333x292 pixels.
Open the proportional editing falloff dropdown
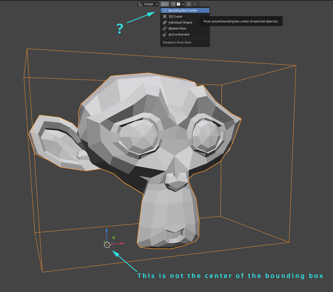(196, 4)
